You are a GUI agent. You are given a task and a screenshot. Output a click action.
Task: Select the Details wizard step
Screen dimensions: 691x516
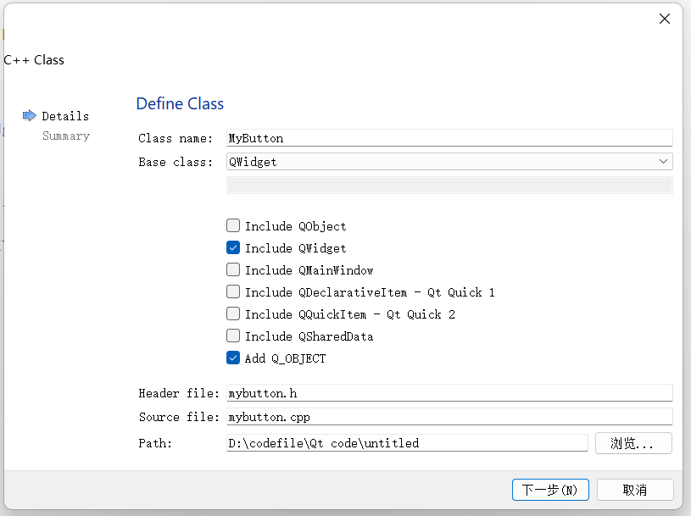[x=65, y=116]
